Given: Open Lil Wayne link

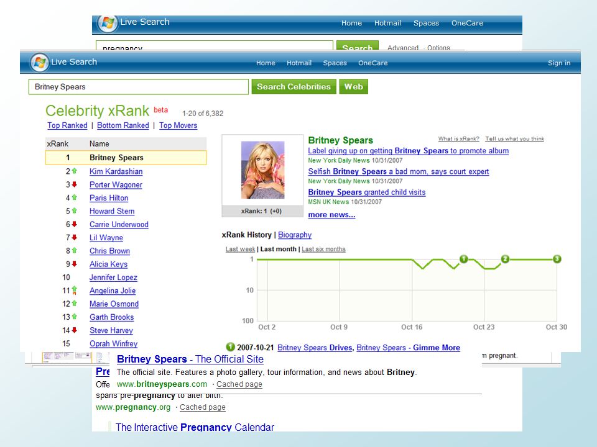Looking at the screenshot, I should click(106, 238).
